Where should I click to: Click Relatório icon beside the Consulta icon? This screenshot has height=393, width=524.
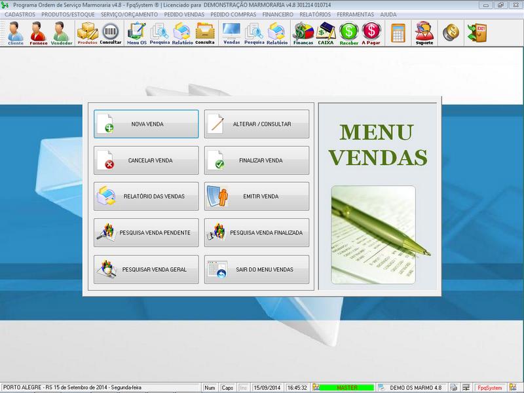pos(182,33)
